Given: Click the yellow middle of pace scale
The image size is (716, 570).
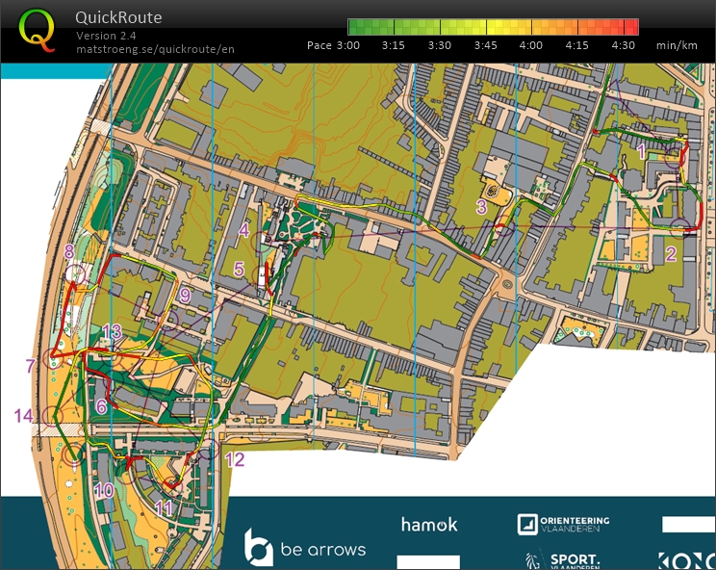Looking at the screenshot, I should (493, 27).
